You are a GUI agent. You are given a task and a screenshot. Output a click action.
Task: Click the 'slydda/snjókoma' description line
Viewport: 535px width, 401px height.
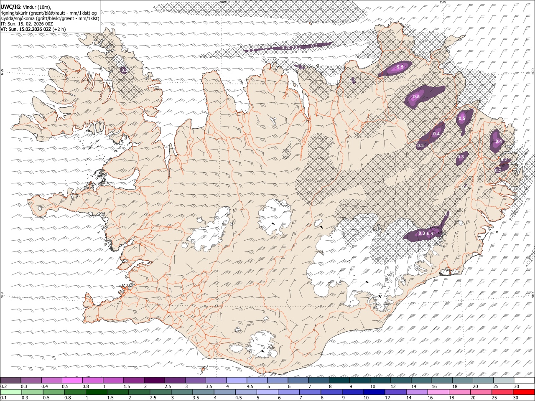[50, 18]
